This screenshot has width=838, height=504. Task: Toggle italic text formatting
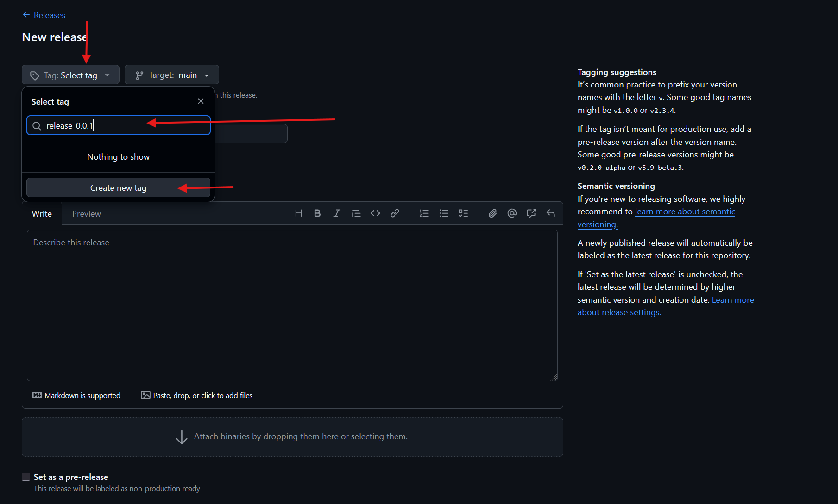[x=337, y=213]
